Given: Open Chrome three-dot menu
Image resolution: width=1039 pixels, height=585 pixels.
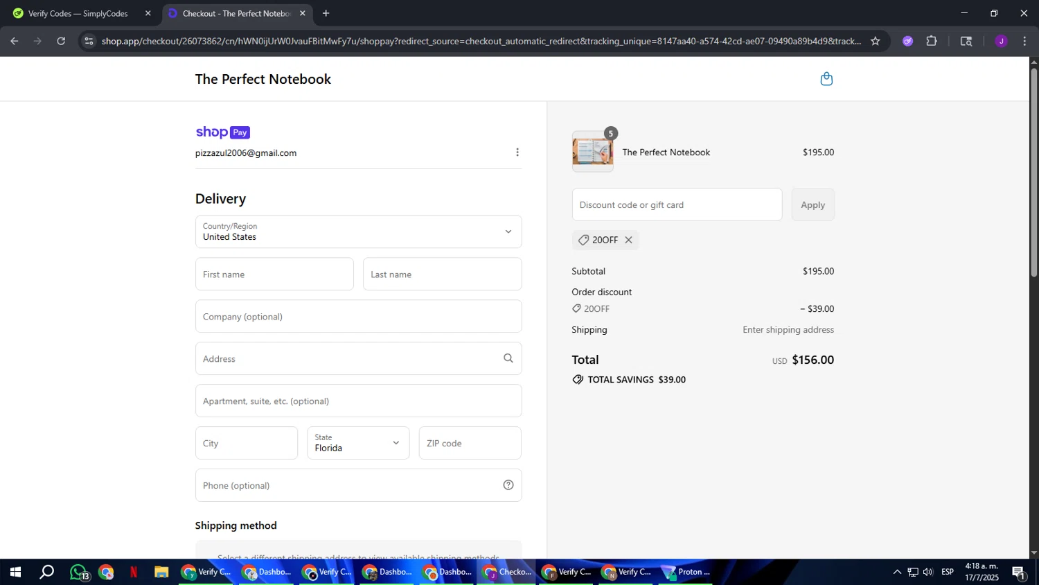Looking at the screenshot, I should click(1024, 41).
